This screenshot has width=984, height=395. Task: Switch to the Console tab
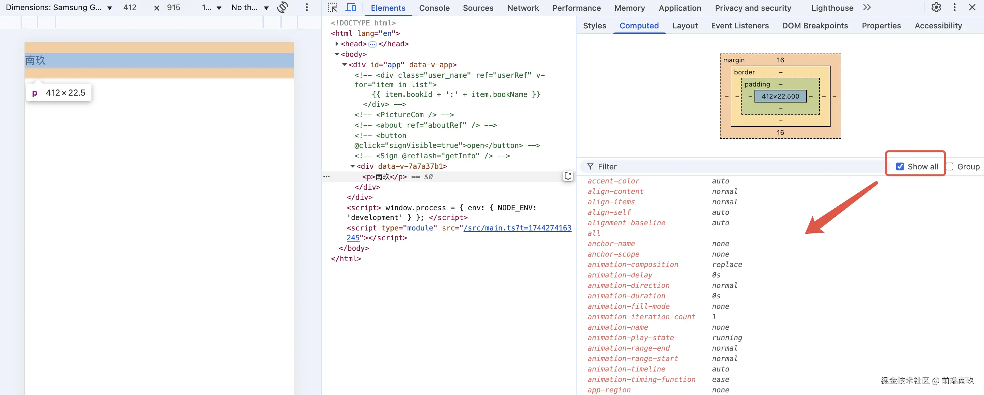pos(434,8)
